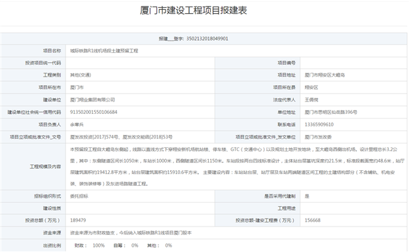
Task: Select the value 其他(交通)
Action: coord(80,75)
